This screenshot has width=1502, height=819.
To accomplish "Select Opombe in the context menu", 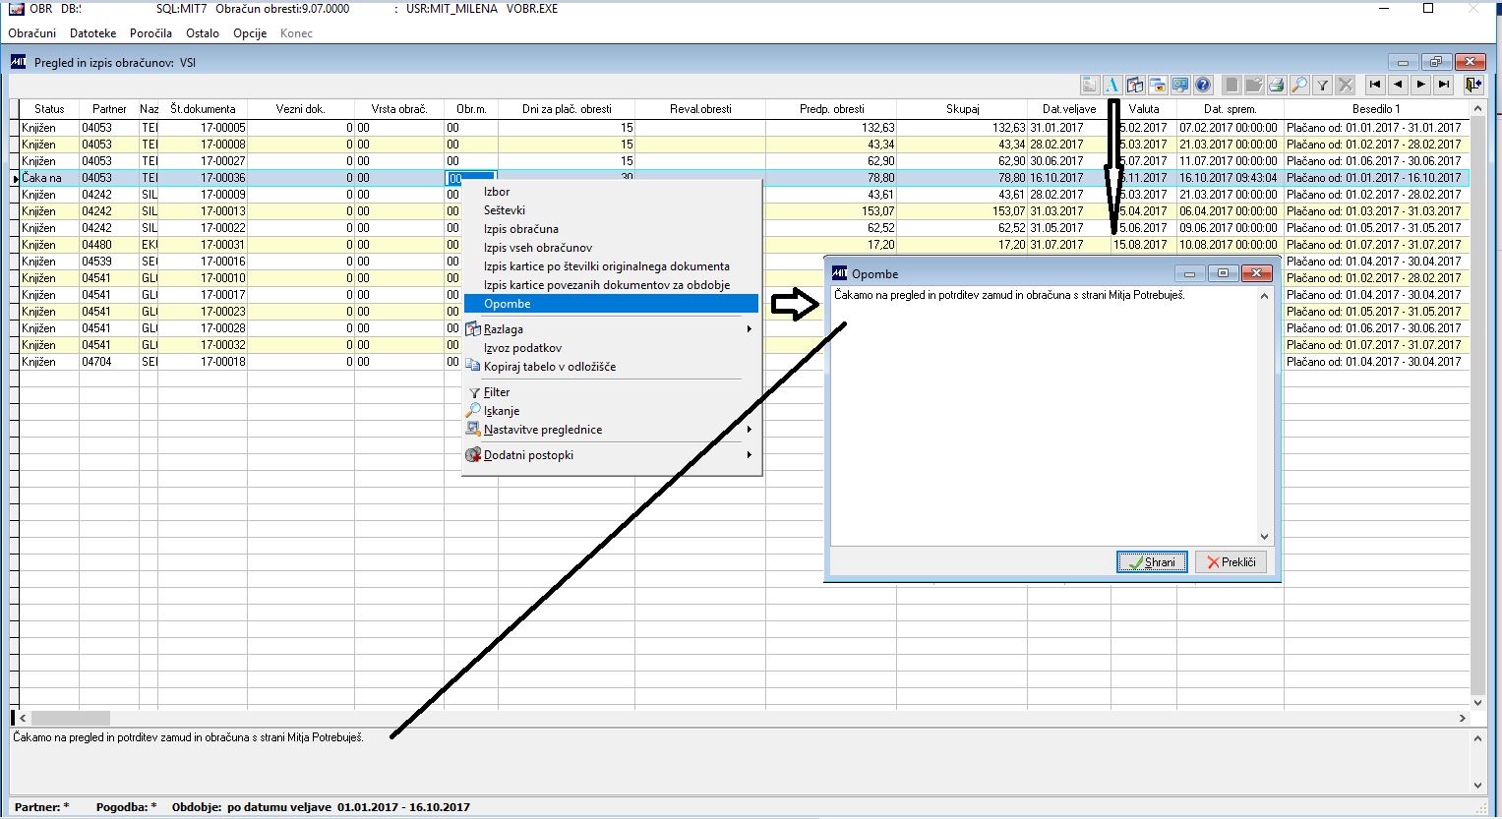I will tap(611, 304).
